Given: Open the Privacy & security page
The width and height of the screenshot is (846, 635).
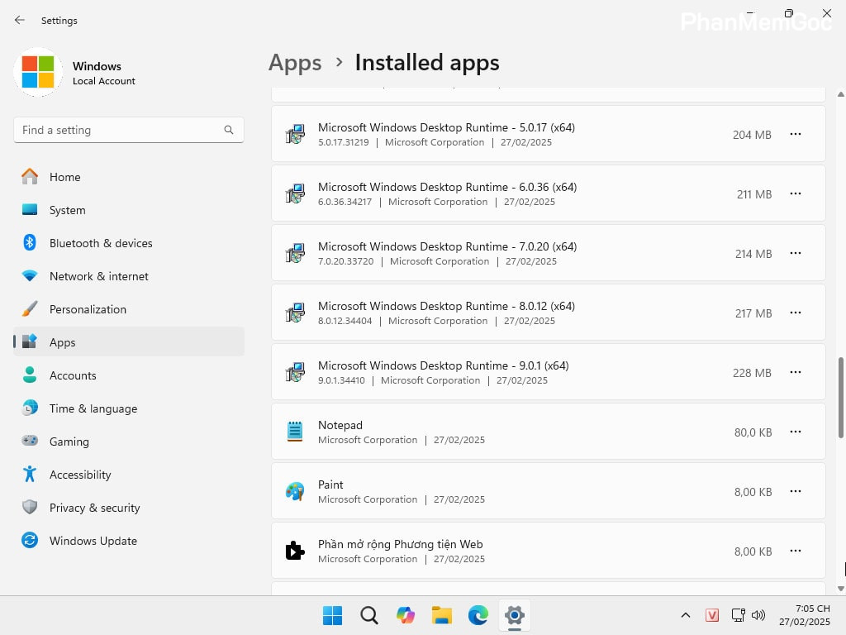Looking at the screenshot, I should pyautogui.click(x=94, y=508).
